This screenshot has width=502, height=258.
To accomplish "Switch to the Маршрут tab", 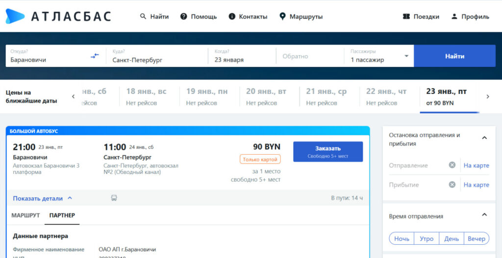I will [x=25, y=215].
